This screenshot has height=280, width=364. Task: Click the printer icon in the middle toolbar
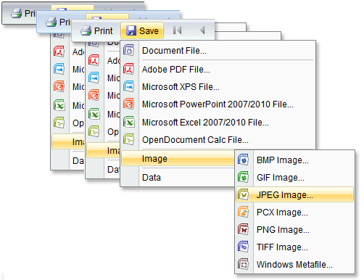point(51,22)
